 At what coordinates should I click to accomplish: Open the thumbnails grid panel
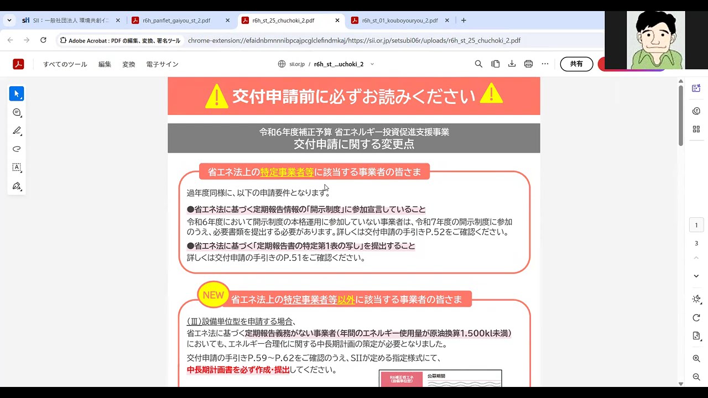click(x=696, y=129)
